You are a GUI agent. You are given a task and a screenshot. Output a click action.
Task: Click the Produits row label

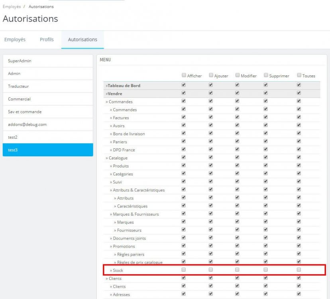pos(121,166)
